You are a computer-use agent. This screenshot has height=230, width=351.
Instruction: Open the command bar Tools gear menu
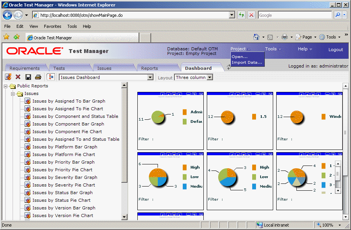coord(330,37)
